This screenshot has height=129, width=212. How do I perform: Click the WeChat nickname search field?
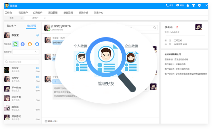click(22, 62)
